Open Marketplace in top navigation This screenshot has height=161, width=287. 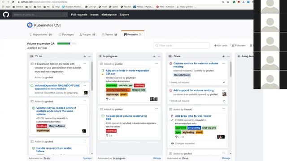coord(109,15)
